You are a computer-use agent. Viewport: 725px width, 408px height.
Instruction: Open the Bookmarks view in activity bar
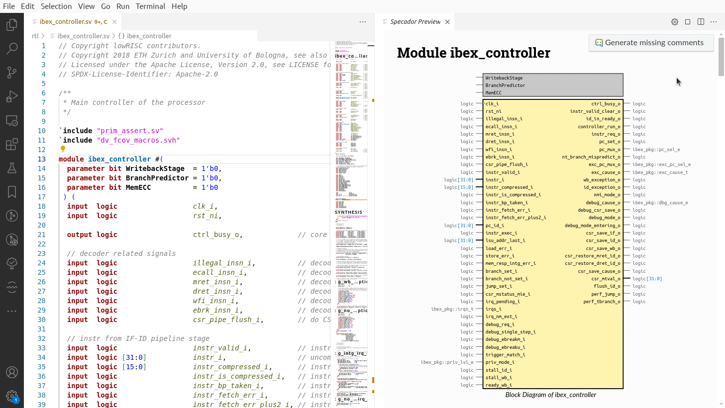click(x=12, y=192)
